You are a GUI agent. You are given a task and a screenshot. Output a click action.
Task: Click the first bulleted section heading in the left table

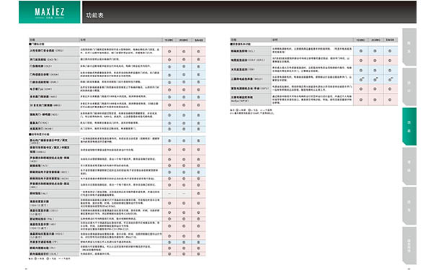pyautogui.click(x=37, y=44)
